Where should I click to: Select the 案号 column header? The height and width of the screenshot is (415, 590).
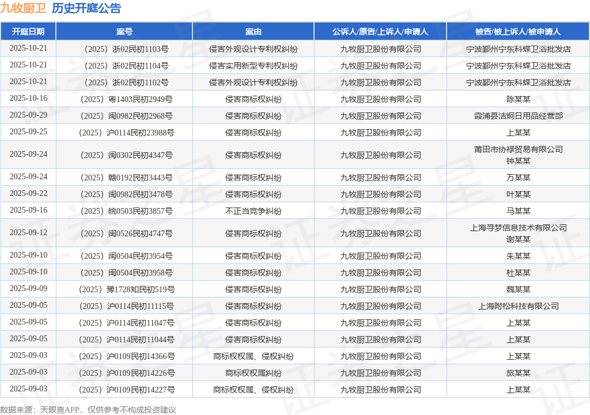[124, 32]
